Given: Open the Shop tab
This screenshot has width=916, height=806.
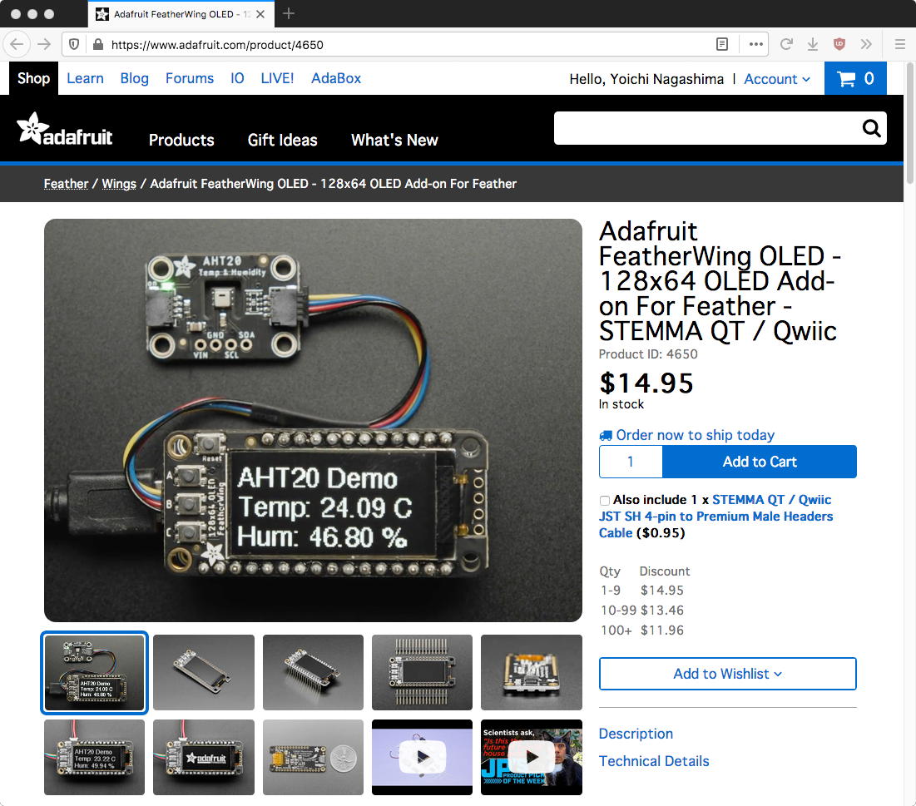Looking at the screenshot, I should click(x=33, y=78).
